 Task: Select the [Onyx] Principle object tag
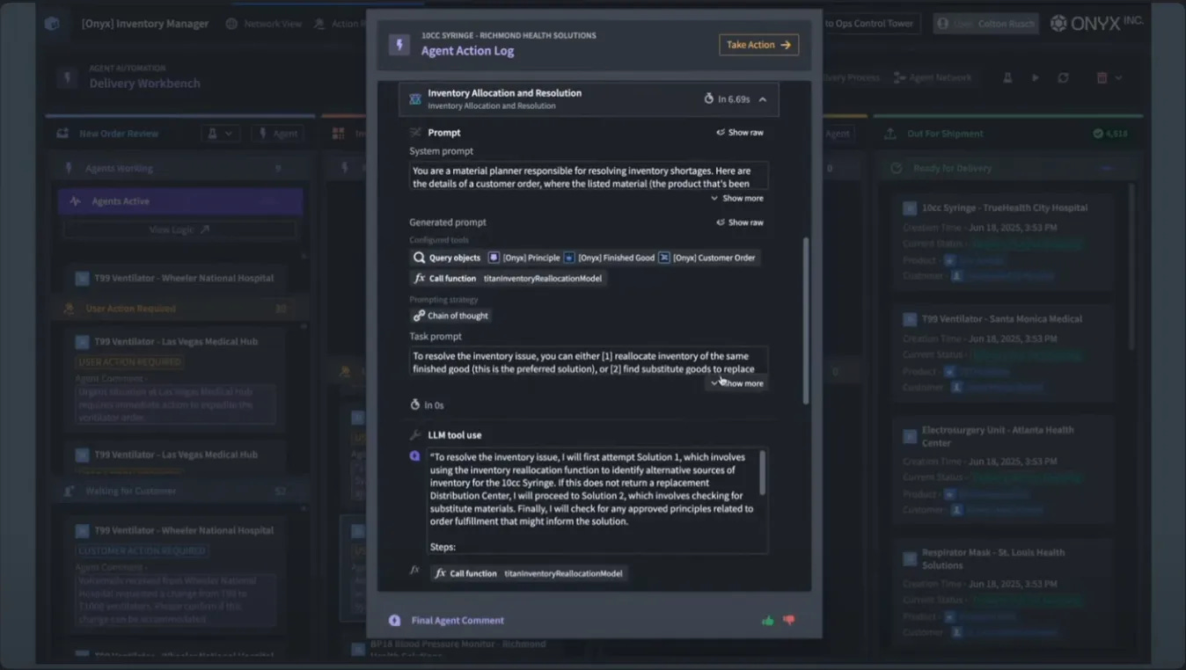(x=524, y=258)
